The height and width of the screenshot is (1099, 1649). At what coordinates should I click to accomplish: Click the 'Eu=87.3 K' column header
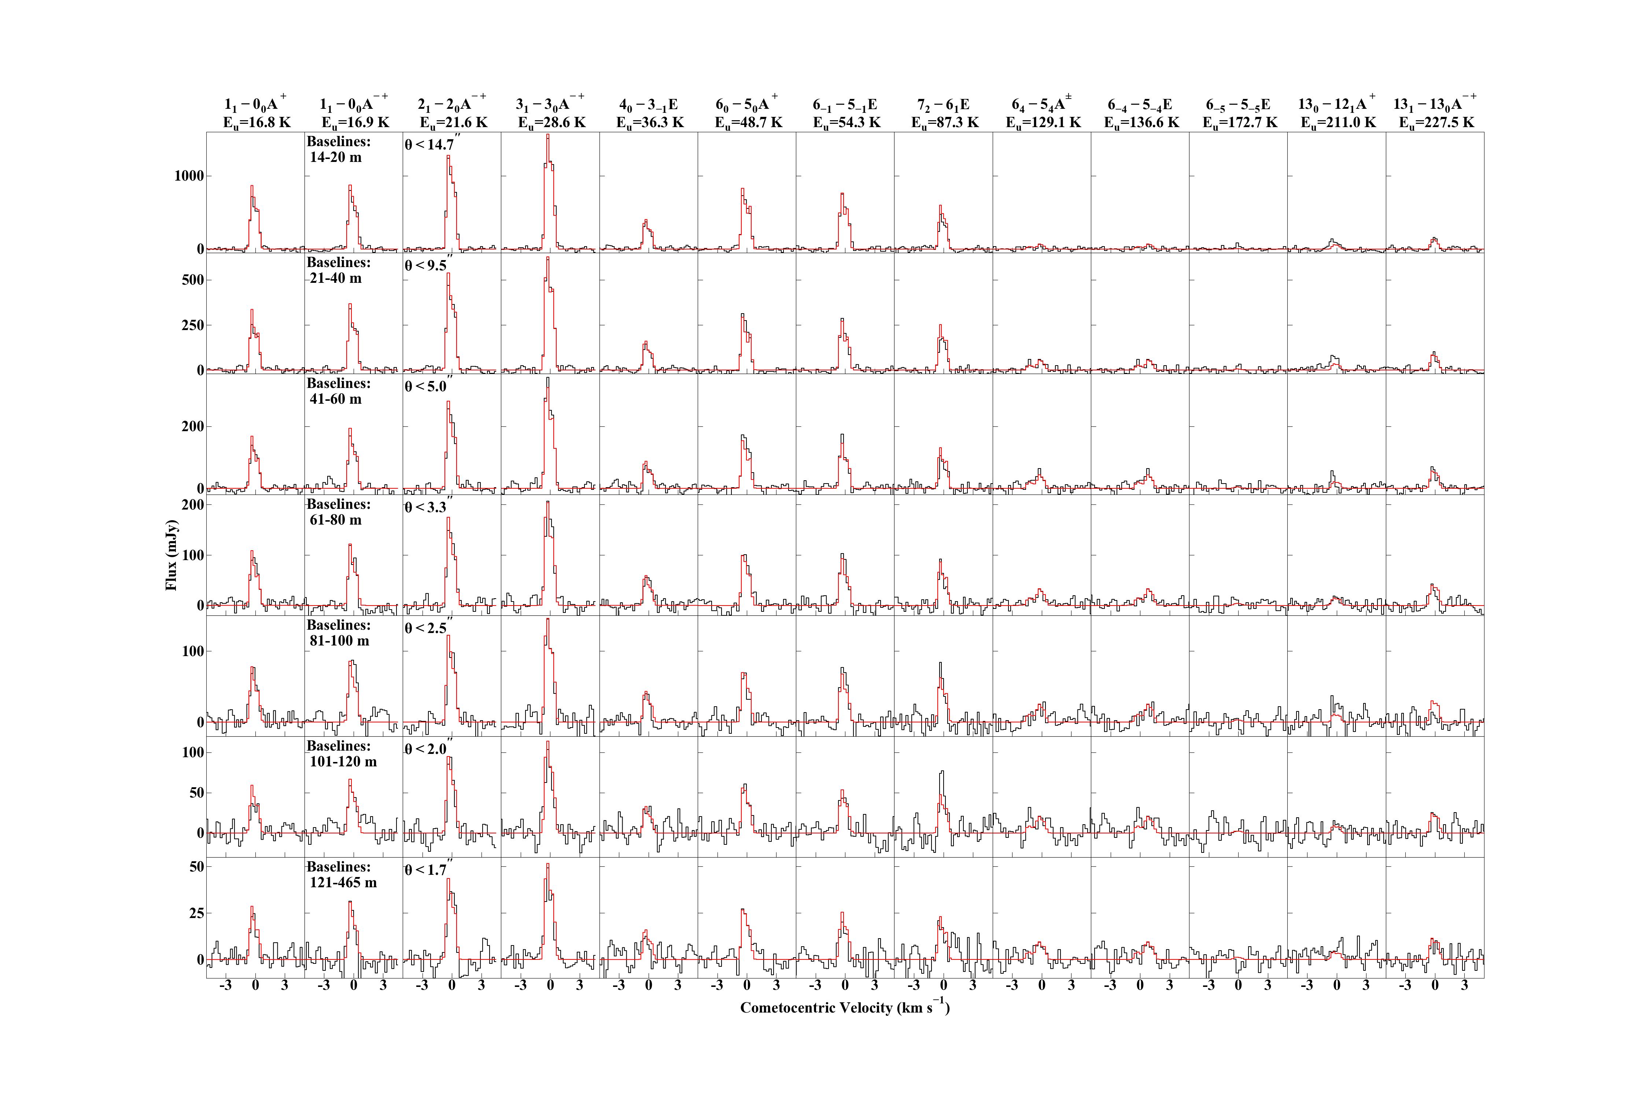pos(944,123)
